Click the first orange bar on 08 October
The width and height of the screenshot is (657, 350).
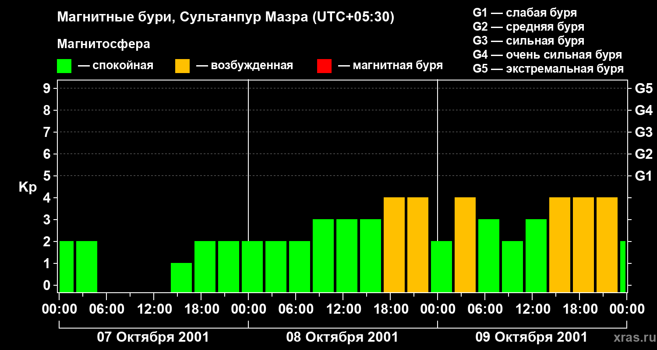(394, 245)
